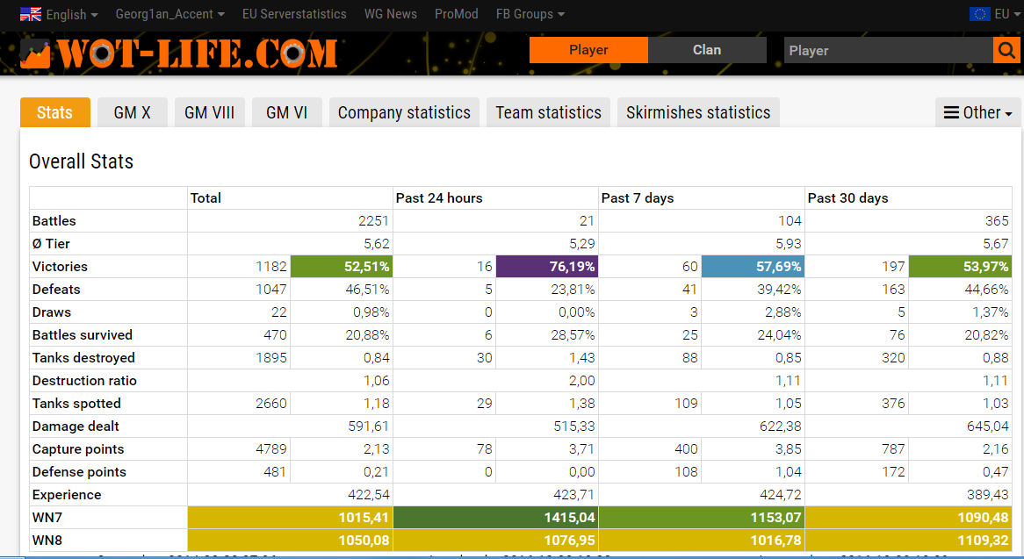This screenshot has width=1024, height=559.
Task: Click the 2251 total battles value
Action: [x=373, y=221]
